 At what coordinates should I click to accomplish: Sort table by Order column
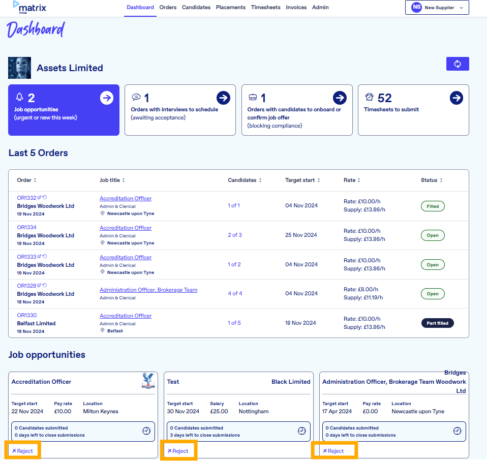27,180
